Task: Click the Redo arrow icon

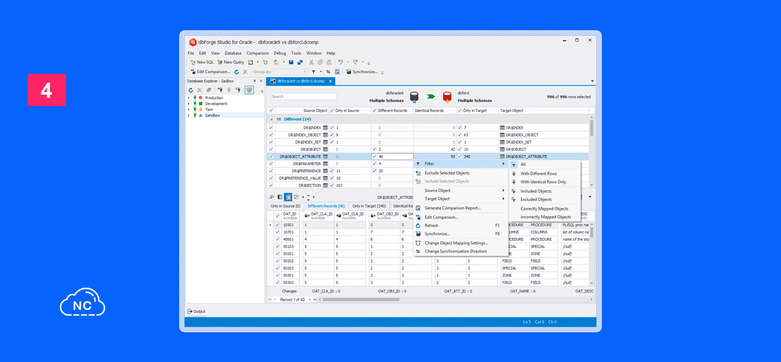Action: pos(356,62)
